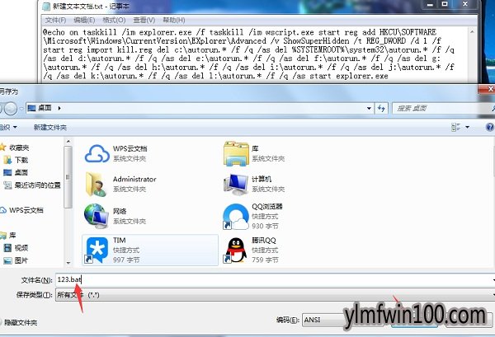Select the 腾讯QQ penguin shortcut icon
495x337 pixels.
pos(235,250)
